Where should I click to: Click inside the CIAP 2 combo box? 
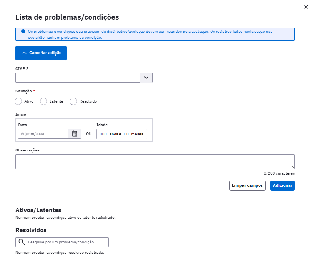tap(78, 78)
